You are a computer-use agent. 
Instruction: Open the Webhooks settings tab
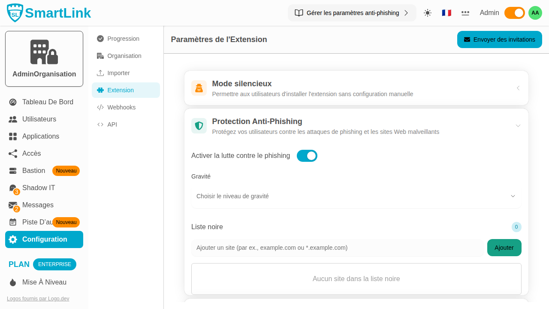[121, 107]
